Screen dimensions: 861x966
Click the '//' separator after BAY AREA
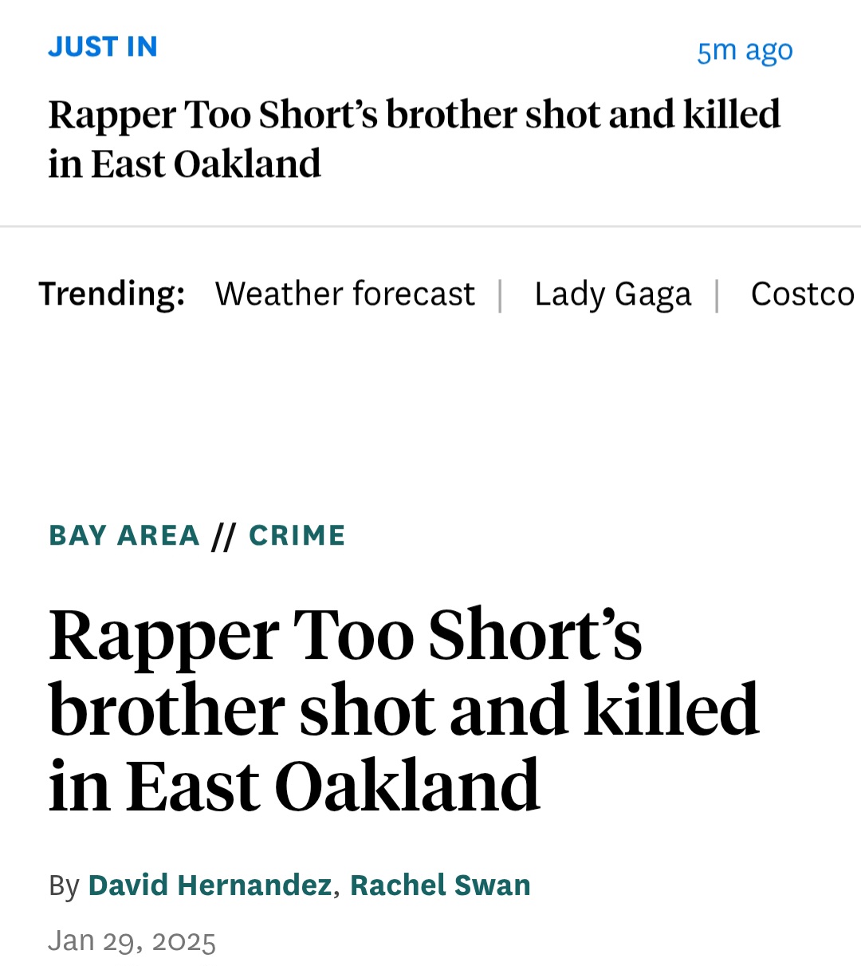224,536
